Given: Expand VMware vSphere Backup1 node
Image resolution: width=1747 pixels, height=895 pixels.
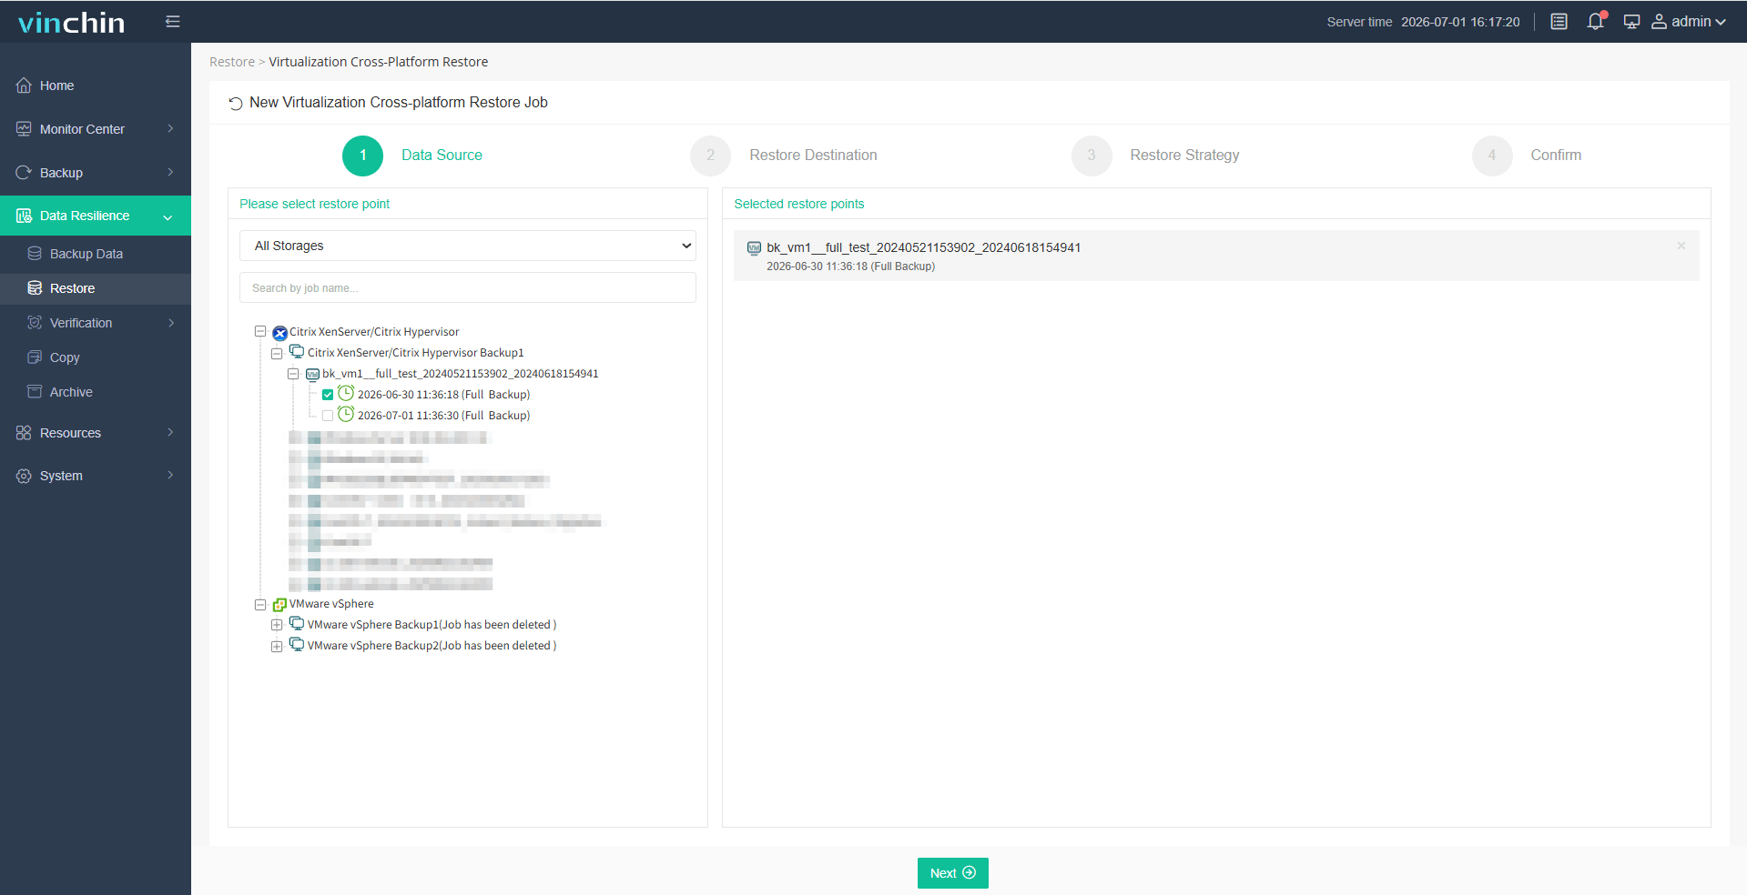Looking at the screenshot, I should tap(277, 625).
